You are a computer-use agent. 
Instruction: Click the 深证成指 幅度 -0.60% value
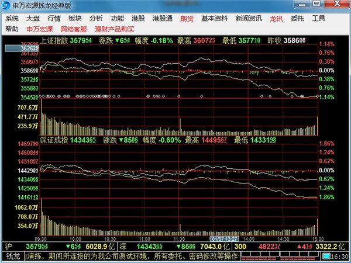170,140
